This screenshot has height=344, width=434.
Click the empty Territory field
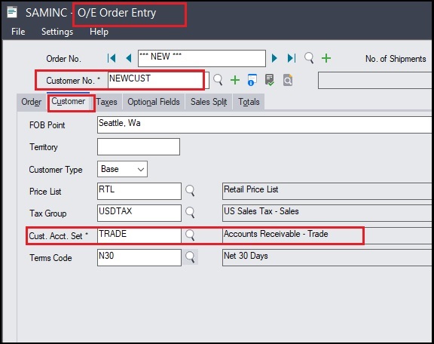tap(139, 146)
